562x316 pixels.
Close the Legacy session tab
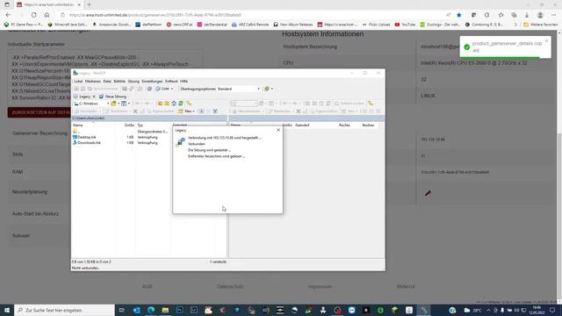[94, 97]
